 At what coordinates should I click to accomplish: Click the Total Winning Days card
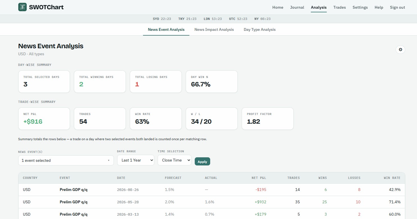[x=100, y=82]
